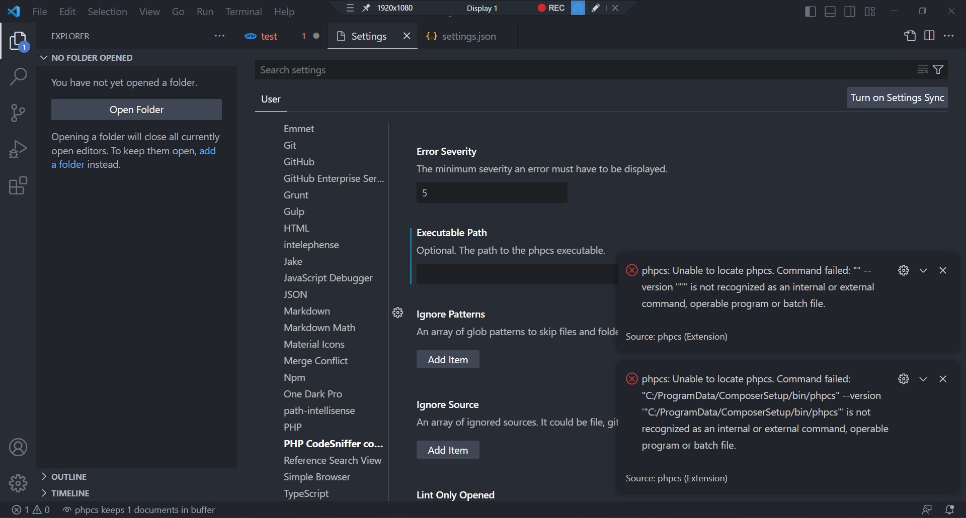Open the Manage gear in activity bar
This screenshot has width=966, height=518.
(18, 483)
